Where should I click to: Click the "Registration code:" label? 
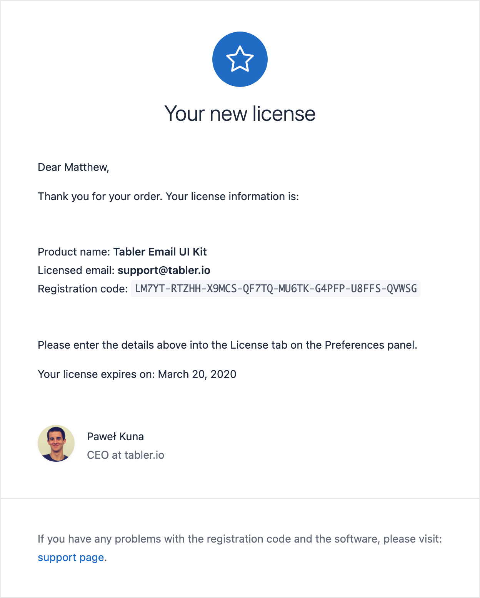[83, 289]
